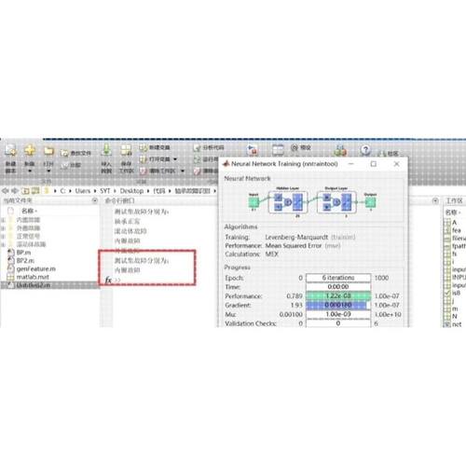Image resolution: width=466 pixels, height=466 pixels.
Task: Maximize the Neural Network Training window
Action: [374, 164]
